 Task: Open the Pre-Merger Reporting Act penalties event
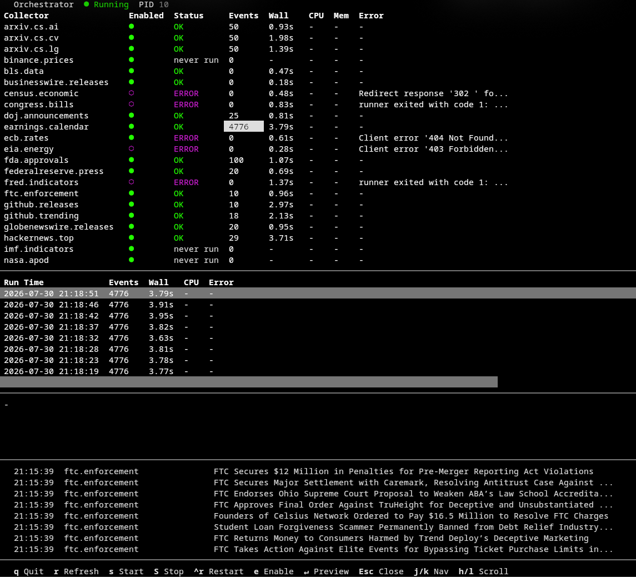(x=318, y=471)
